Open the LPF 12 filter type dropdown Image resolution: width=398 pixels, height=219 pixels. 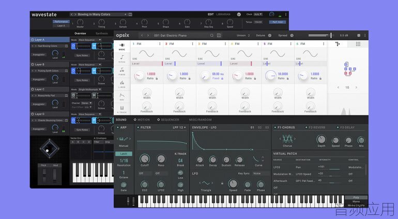179,127
